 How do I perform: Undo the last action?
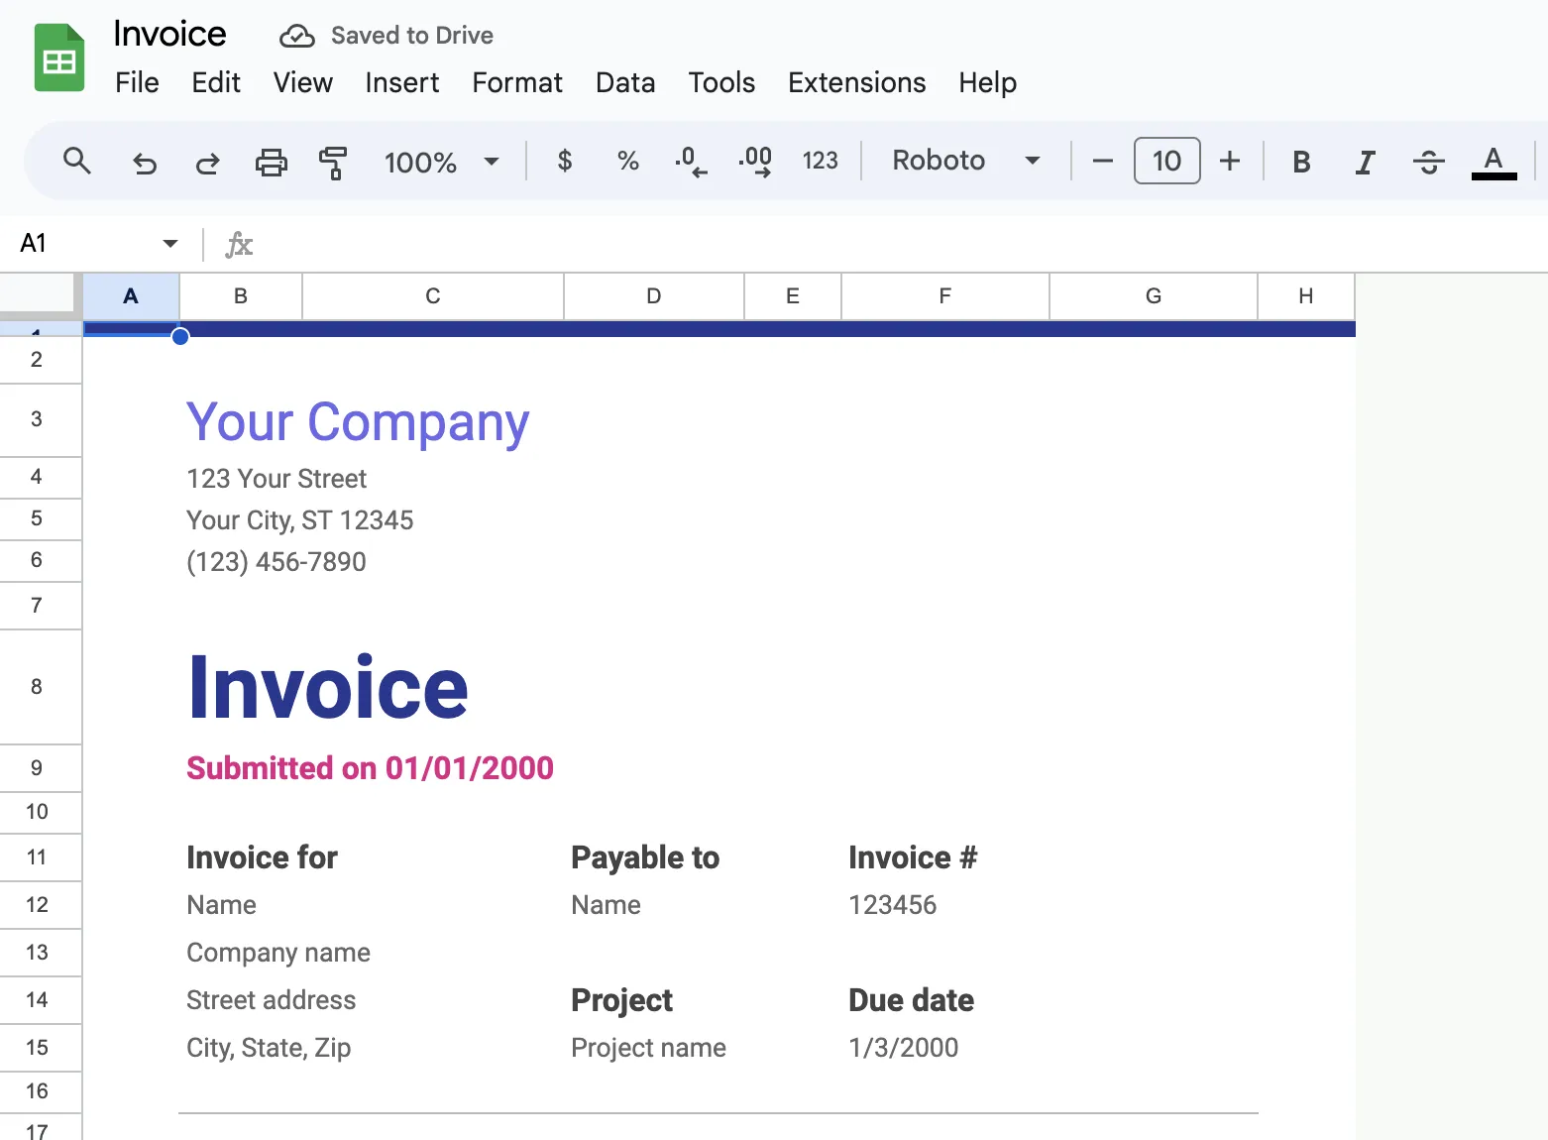pyautogui.click(x=145, y=162)
